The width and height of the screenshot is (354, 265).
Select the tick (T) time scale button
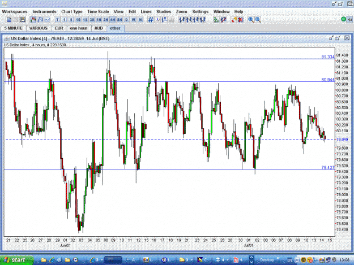click(57, 20)
